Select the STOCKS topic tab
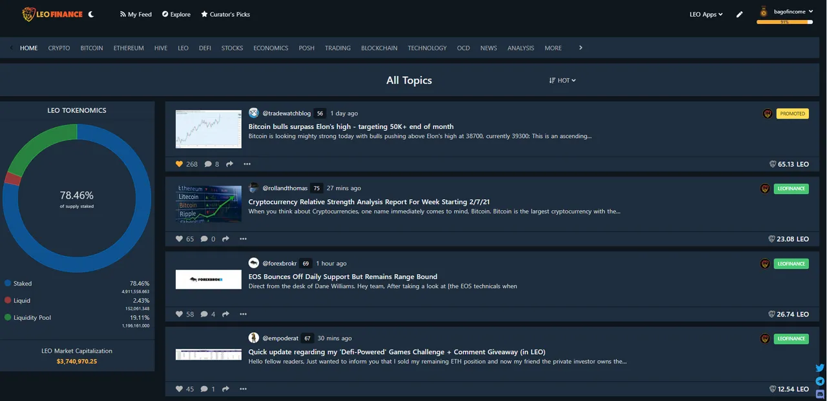827x401 pixels. [232, 48]
